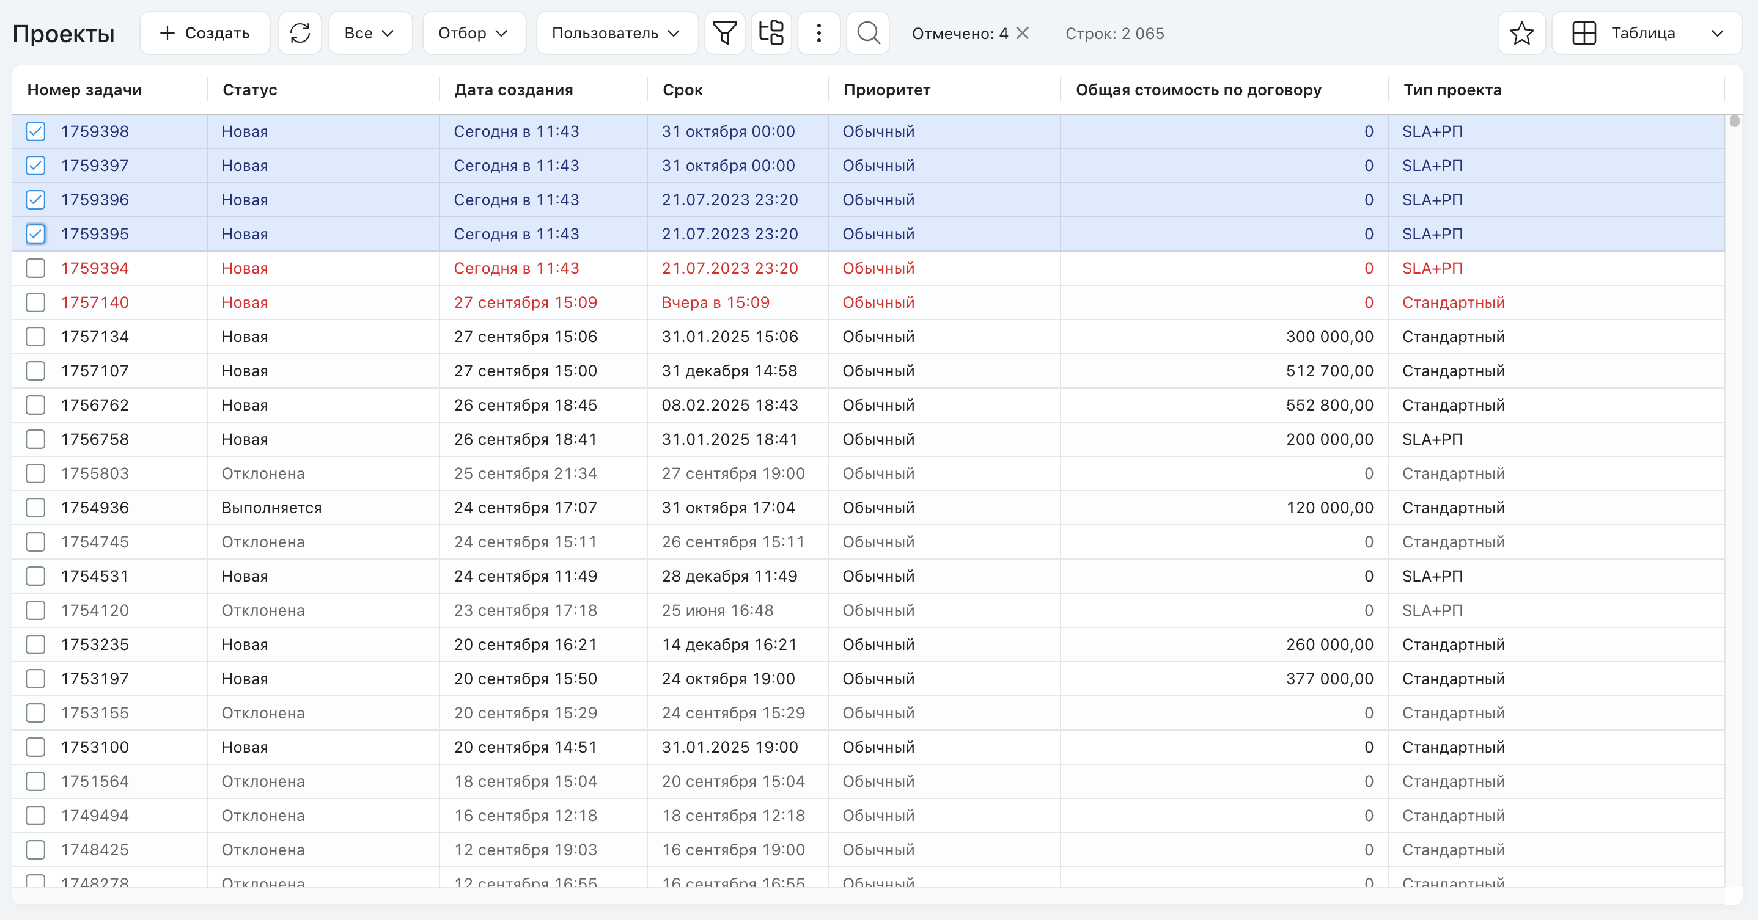
Task: Click the refresh list icon
Action: 300,33
